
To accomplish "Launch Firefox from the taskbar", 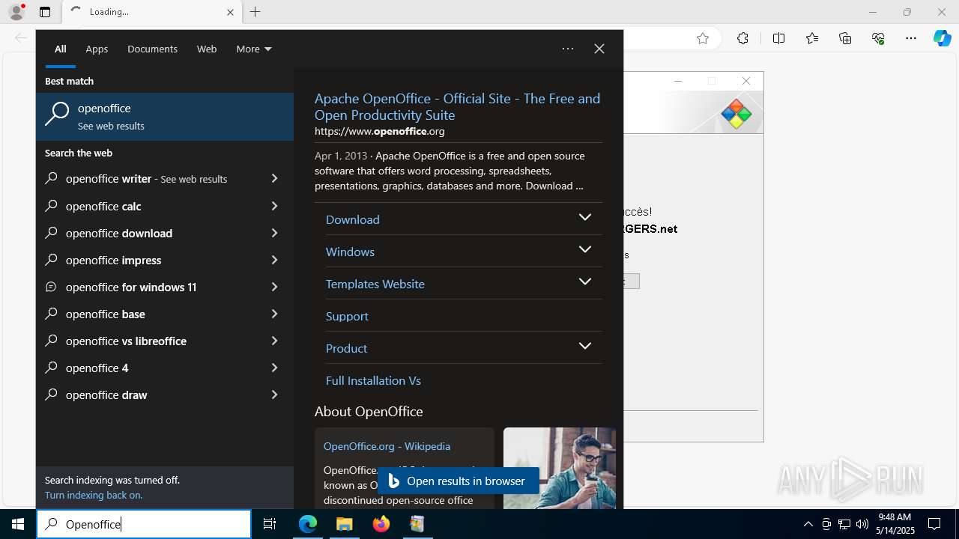I will pyautogui.click(x=381, y=524).
